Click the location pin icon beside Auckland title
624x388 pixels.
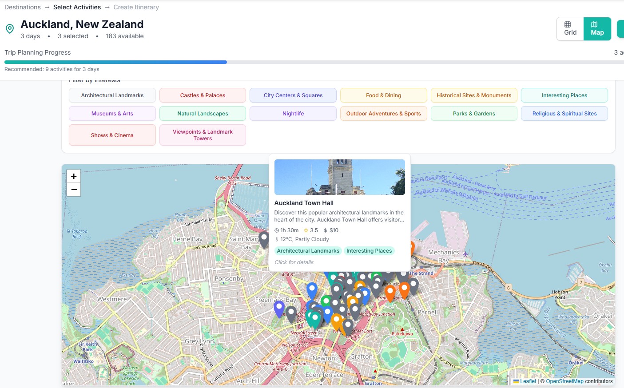point(10,29)
